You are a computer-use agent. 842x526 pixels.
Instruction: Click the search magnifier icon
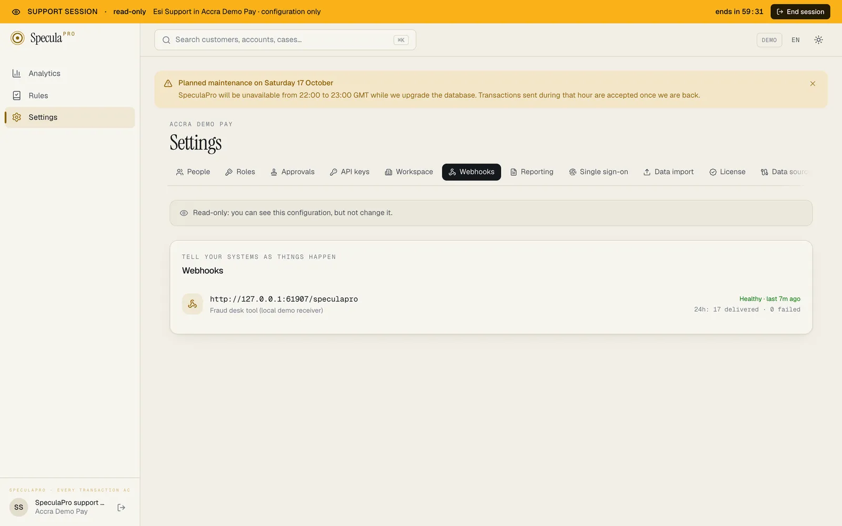pyautogui.click(x=166, y=40)
